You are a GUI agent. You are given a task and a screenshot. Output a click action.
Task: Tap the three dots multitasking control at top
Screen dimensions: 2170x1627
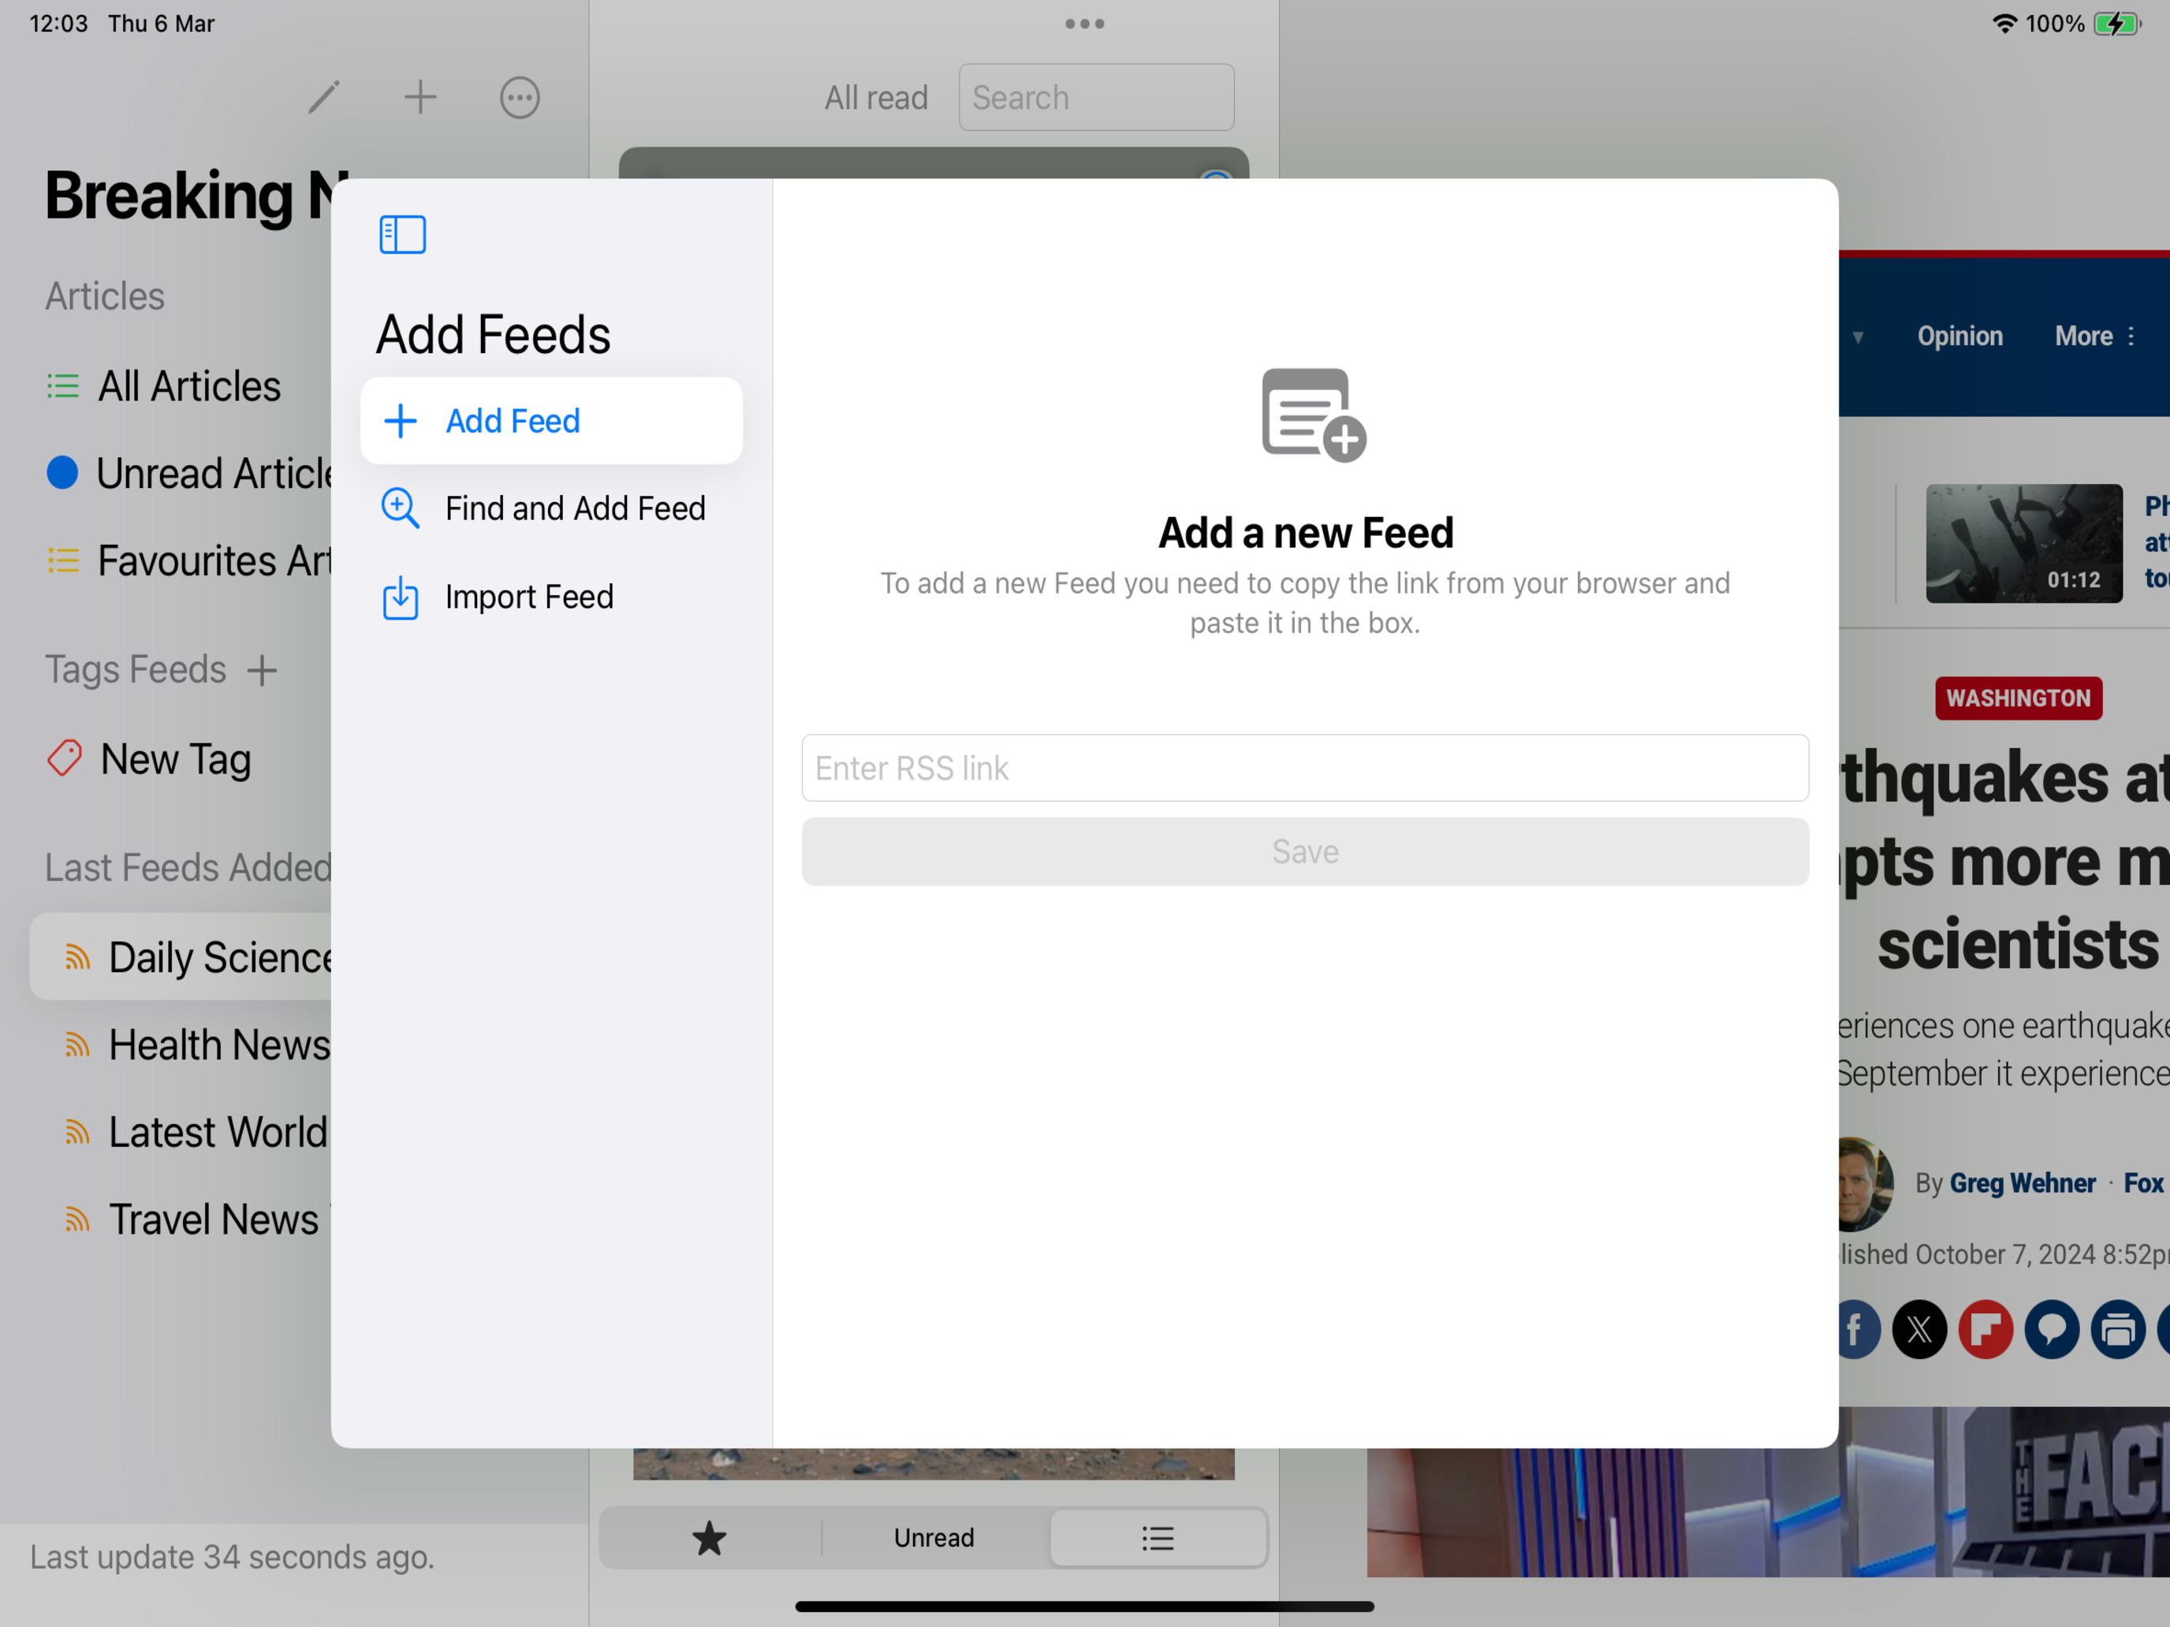pos(1085,24)
